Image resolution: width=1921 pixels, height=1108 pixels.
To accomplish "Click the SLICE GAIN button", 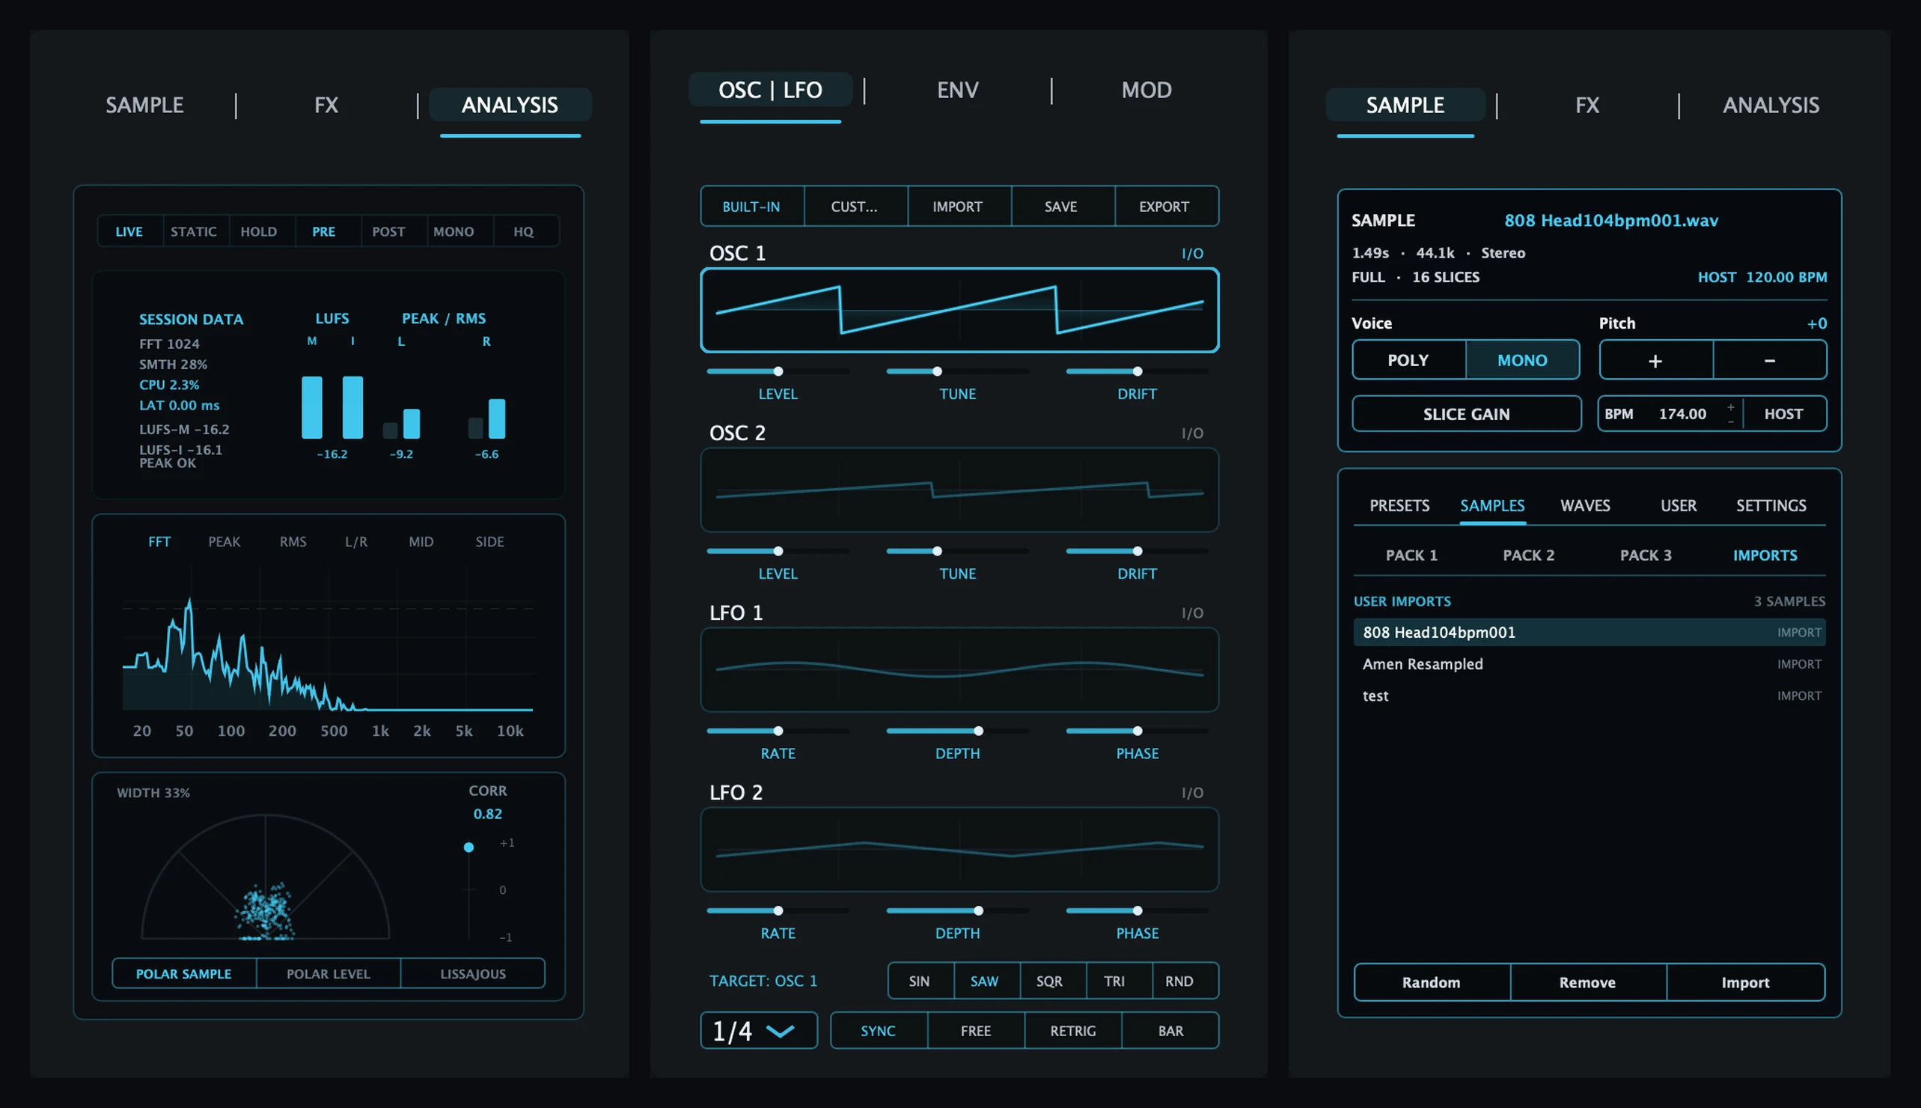I will [x=1466, y=414].
